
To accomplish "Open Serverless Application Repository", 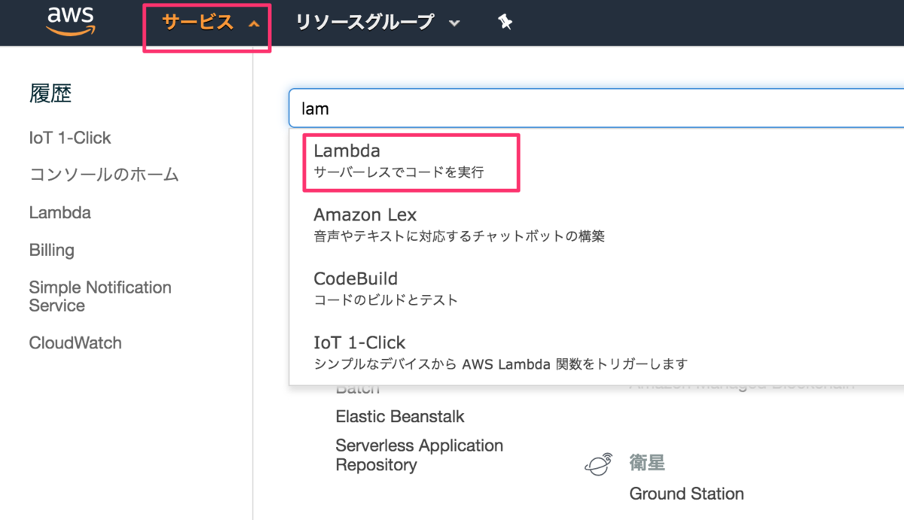I will coord(420,455).
